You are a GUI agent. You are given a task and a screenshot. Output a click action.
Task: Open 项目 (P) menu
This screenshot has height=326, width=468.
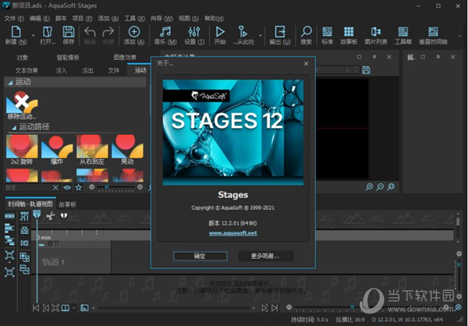coord(82,19)
